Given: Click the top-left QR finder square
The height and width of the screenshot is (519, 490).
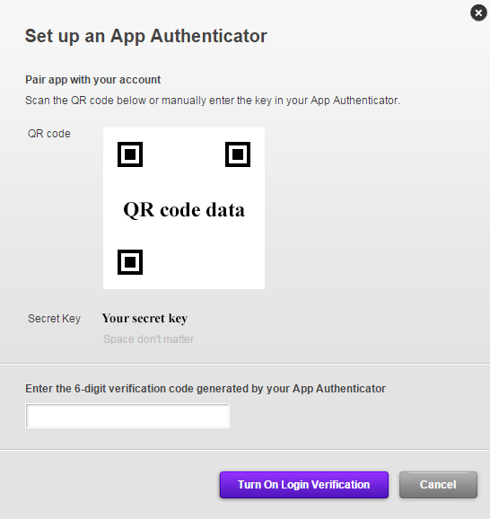Looking at the screenshot, I should click(x=130, y=154).
